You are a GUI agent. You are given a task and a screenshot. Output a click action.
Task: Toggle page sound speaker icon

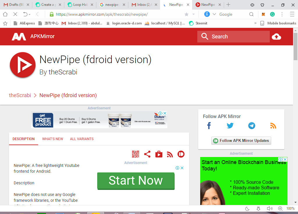[x=269, y=209]
